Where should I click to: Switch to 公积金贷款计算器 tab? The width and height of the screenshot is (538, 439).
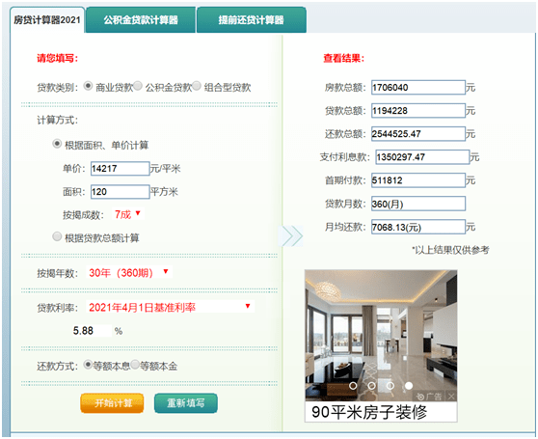(141, 20)
